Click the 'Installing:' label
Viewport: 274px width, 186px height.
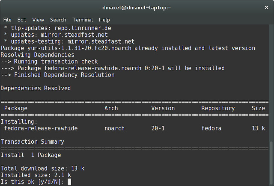(x=19, y=121)
